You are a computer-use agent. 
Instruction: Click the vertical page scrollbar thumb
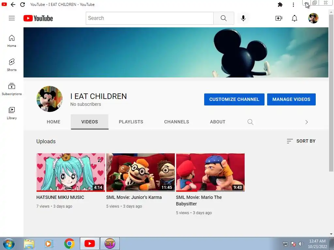pyautogui.click(x=331, y=92)
